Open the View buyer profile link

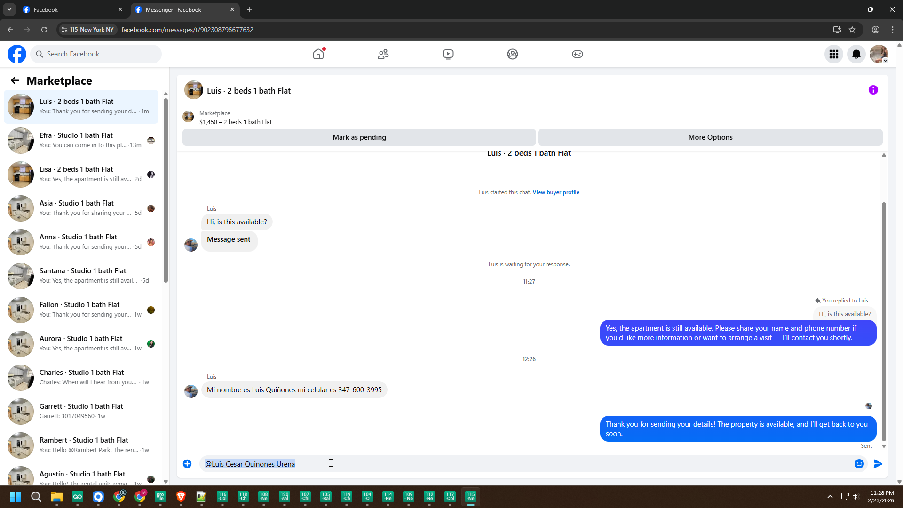(556, 192)
